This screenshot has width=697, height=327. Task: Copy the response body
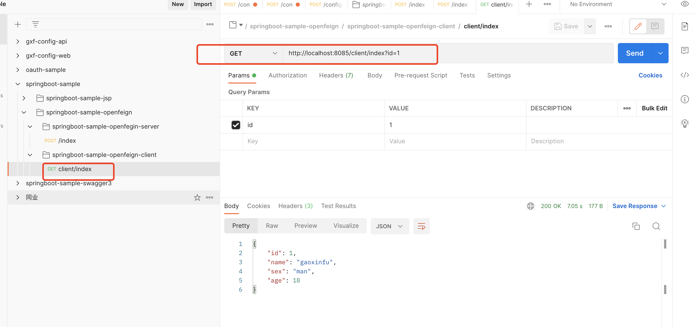[x=636, y=226]
